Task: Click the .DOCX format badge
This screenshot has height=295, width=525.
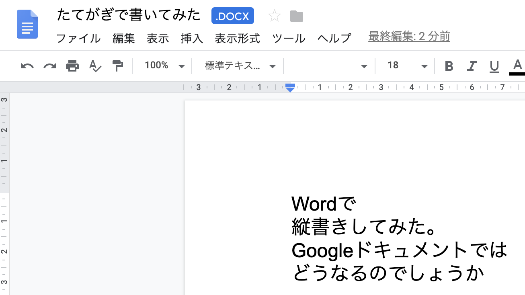Action: 233,16
